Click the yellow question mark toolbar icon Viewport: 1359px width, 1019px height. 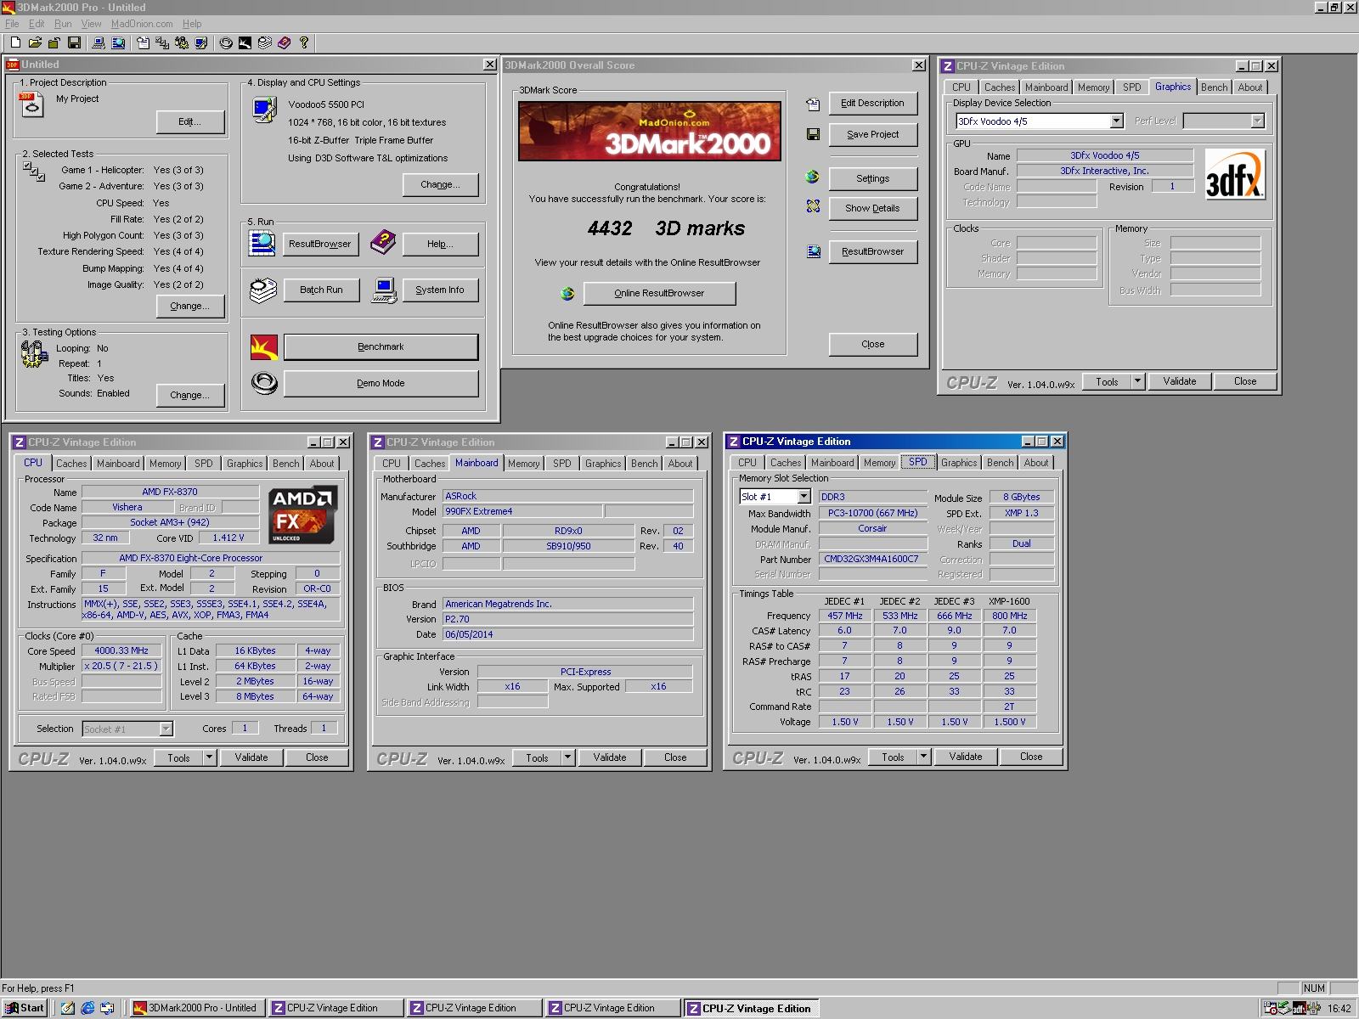(x=303, y=42)
